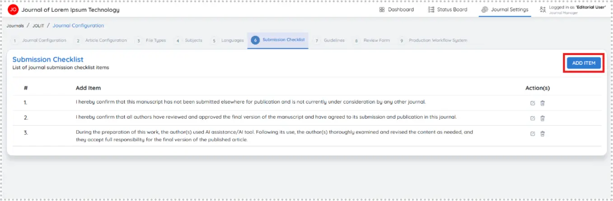Open the Status Board
Image resolution: width=613 pixels, height=201 pixels.
(x=448, y=9)
